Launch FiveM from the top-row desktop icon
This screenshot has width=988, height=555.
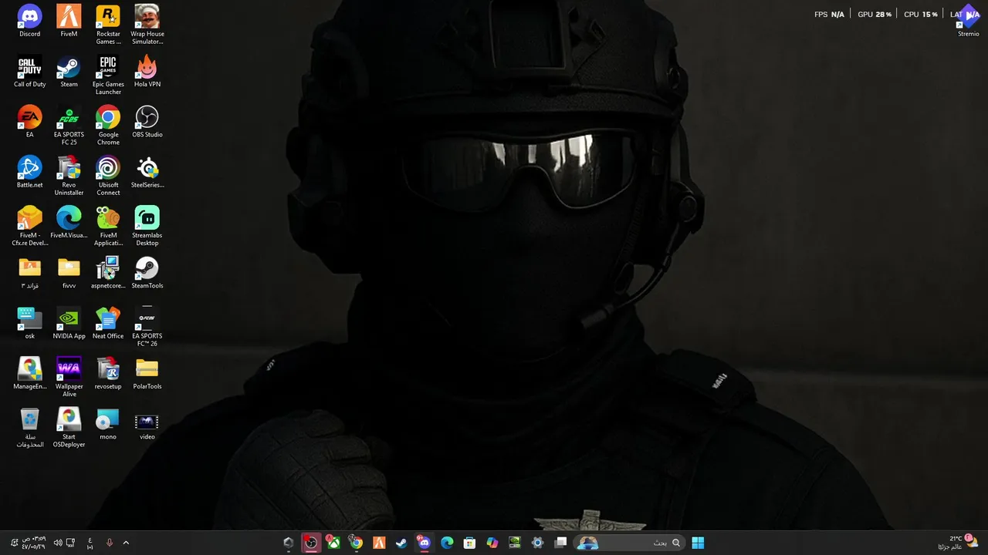tap(69, 21)
